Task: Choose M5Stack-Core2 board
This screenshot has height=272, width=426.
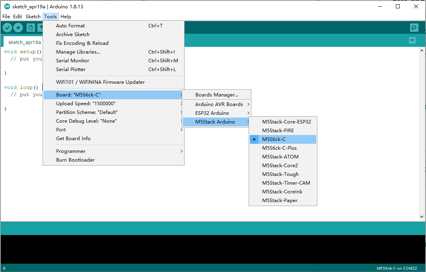Action: click(x=283, y=166)
